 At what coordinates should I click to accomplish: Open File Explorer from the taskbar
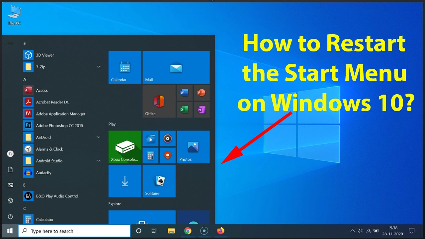(171, 231)
